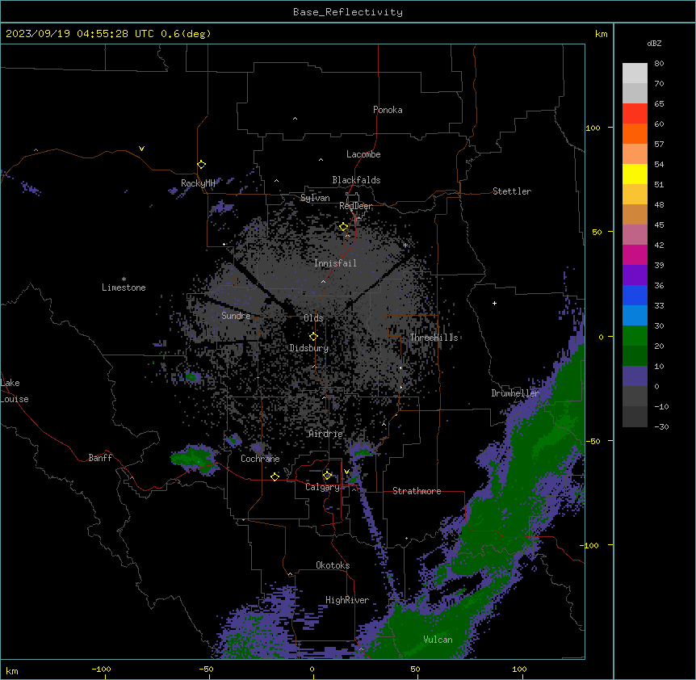
Task: Select the orange 60-57 dBZ legend swatch
Action: (635, 133)
